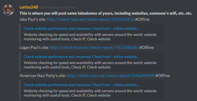Click the text "Logan Paul's site:"
Viewport: 197px width, 101px height.
(34, 47)
